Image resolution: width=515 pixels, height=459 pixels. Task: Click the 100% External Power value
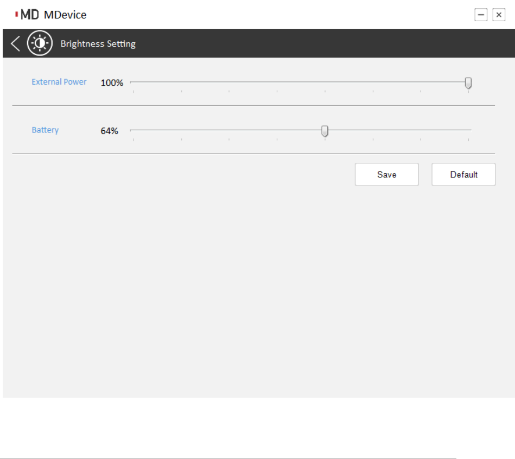[112, 82]
